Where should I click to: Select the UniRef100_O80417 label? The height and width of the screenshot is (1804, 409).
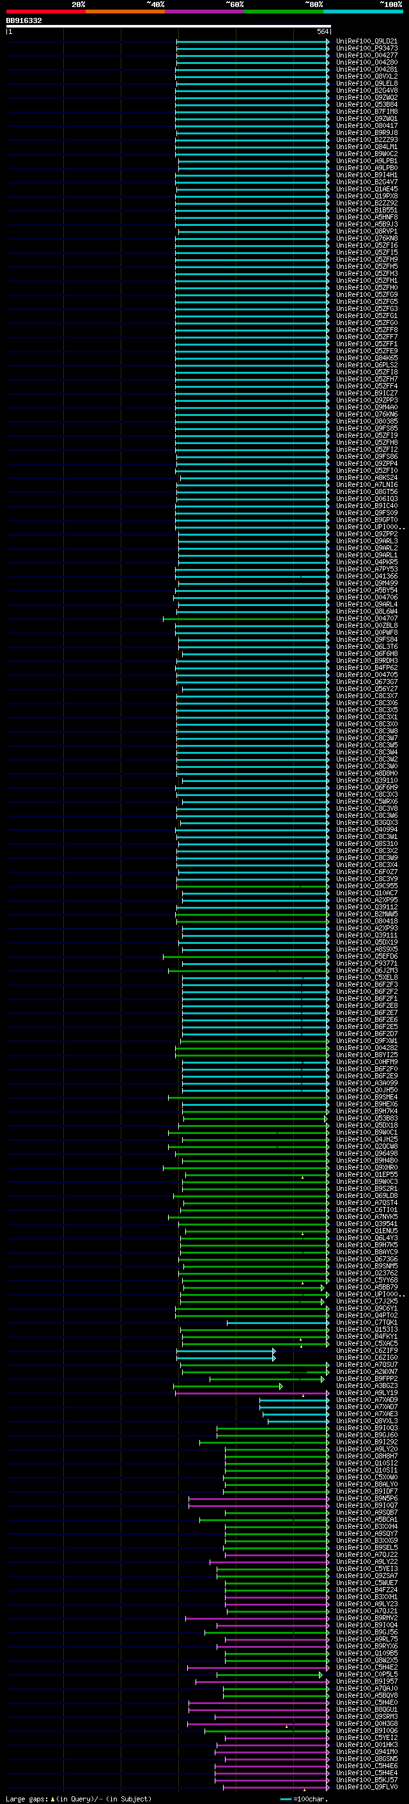[366, 126]
